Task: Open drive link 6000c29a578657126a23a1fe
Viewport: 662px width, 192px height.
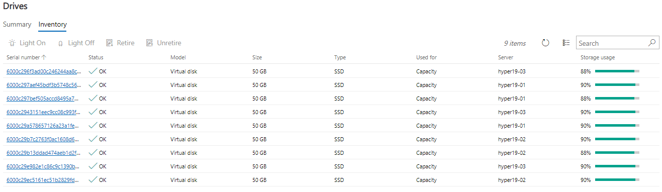Action: pos(43,126)
